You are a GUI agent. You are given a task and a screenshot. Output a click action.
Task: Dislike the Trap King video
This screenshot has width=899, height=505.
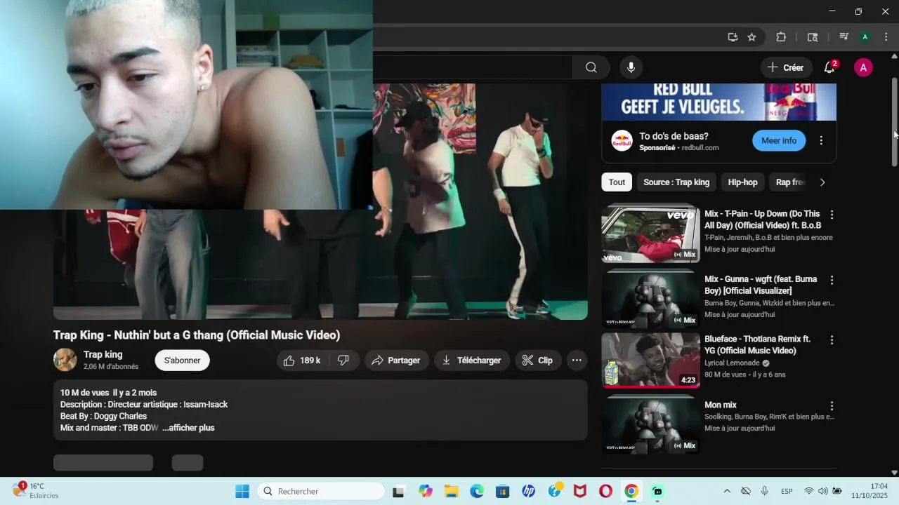point(343,361)
